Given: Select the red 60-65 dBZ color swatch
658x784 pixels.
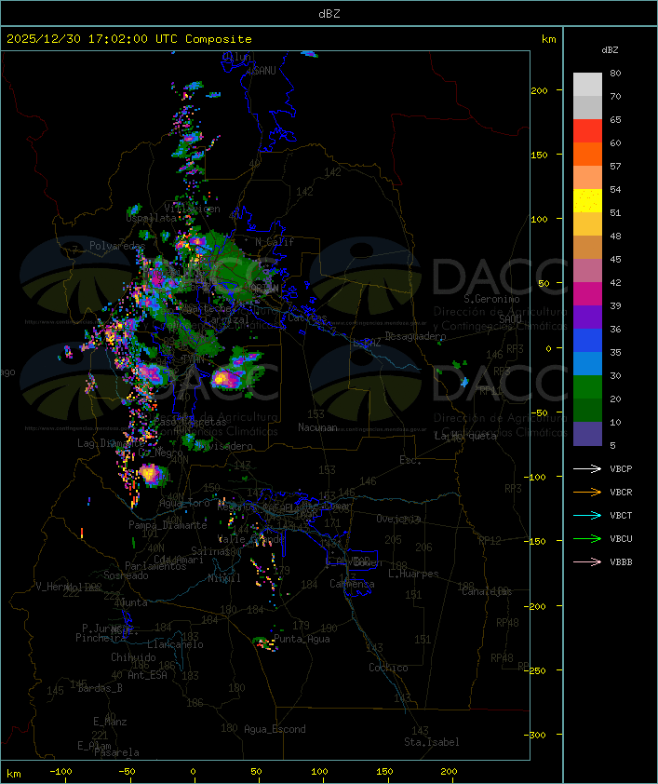Looking at the screenshot, I should [x=587, y=131].
